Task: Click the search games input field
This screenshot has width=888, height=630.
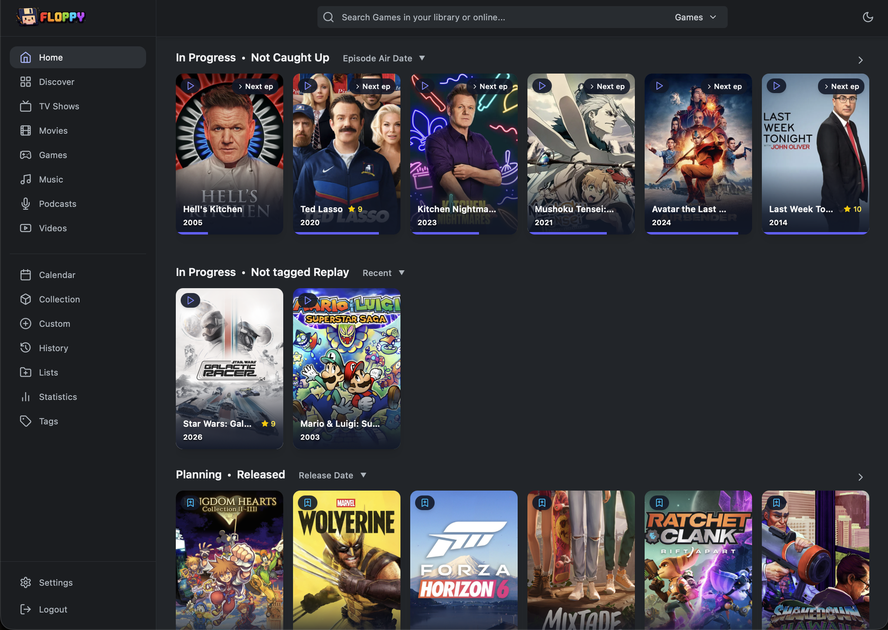Action: click(x=503, y=17)
